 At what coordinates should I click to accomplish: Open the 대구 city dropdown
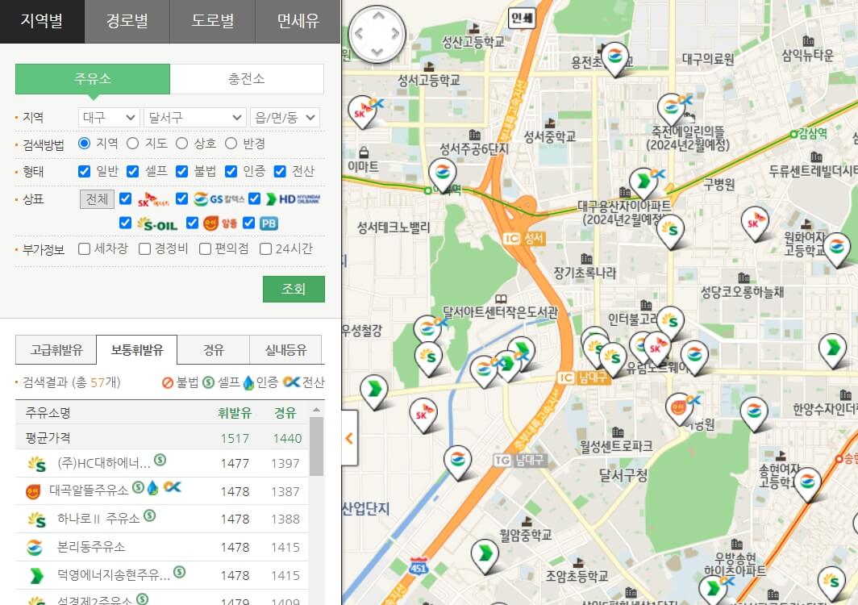tap(109, 117)
